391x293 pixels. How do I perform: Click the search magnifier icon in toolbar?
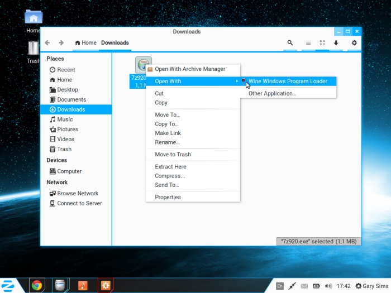pos(290,42)
